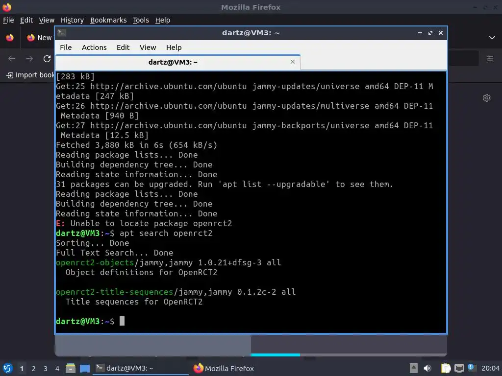Select the New Tab in Firefox
Screen dimensions: 502x376
(39, 38)
